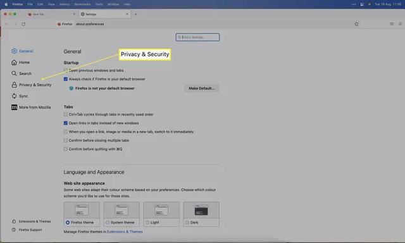405x243 pixels.
Task: Open Privacy & Security lock icon
Action: coord(14,85)
